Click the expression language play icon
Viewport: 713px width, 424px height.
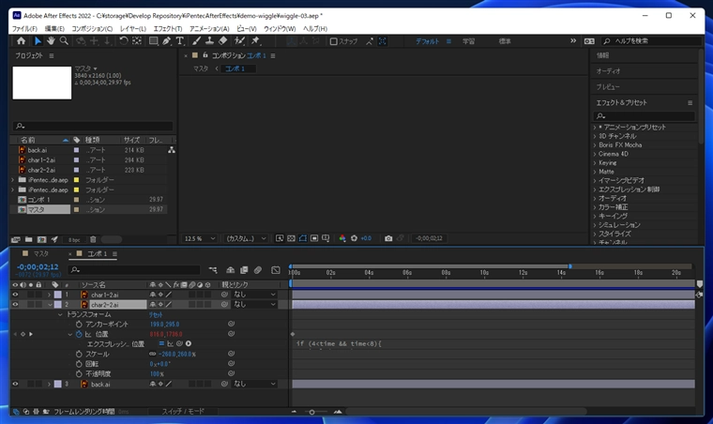point(189,343)
